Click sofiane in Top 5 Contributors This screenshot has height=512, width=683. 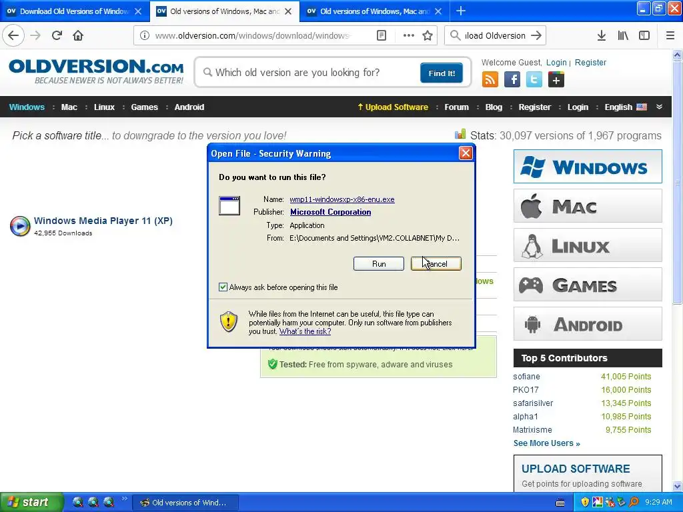click(x=526, y=377)
